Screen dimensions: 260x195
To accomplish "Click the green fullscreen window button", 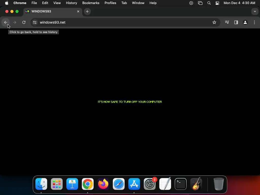I will coord(17,11).
